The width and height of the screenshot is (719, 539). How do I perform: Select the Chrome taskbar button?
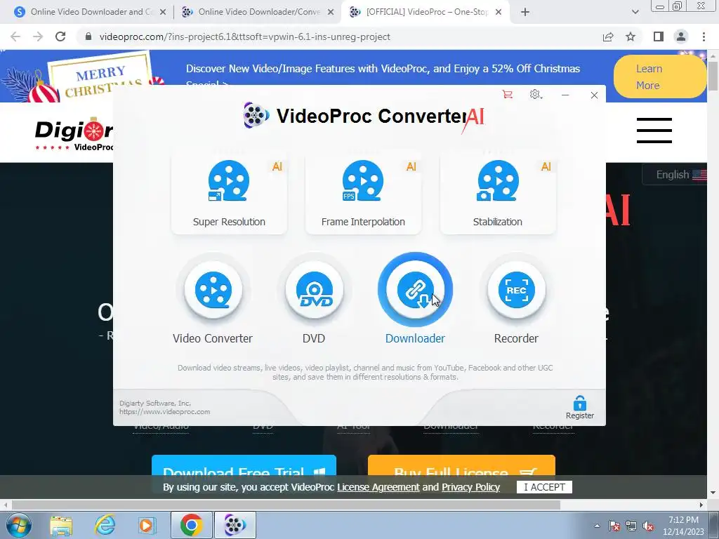[x=192, y=525]
